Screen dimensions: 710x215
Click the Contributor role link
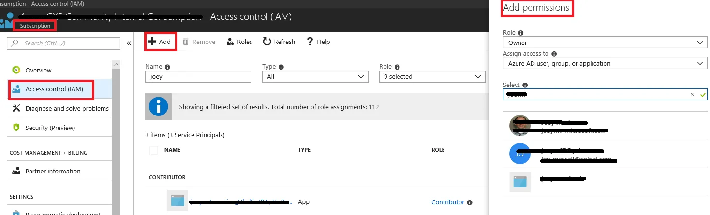click(447, 202)
